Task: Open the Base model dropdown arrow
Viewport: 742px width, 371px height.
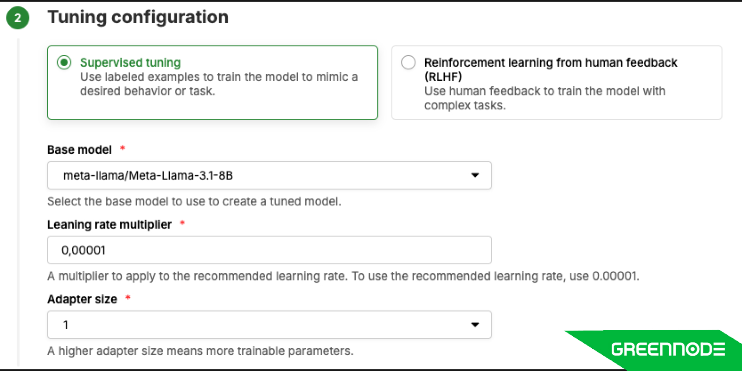Action: [475, 175]
